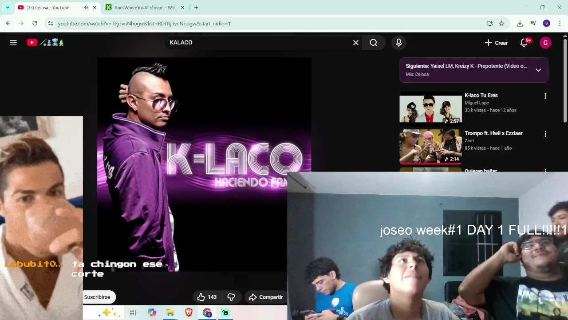Open options for K-laco Tu Eres video
The height and width of the screenshot is (320, 568).
tap(545, 96)
